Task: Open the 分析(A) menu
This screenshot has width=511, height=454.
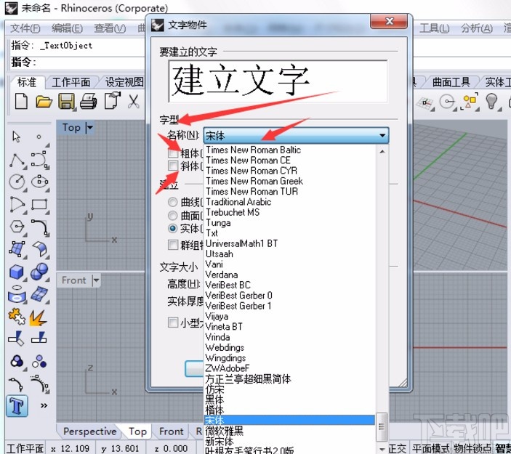Action: [477, 28]
